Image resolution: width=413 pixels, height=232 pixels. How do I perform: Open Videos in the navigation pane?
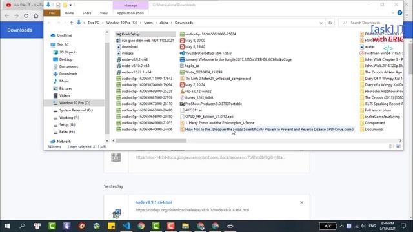(65, 96)
